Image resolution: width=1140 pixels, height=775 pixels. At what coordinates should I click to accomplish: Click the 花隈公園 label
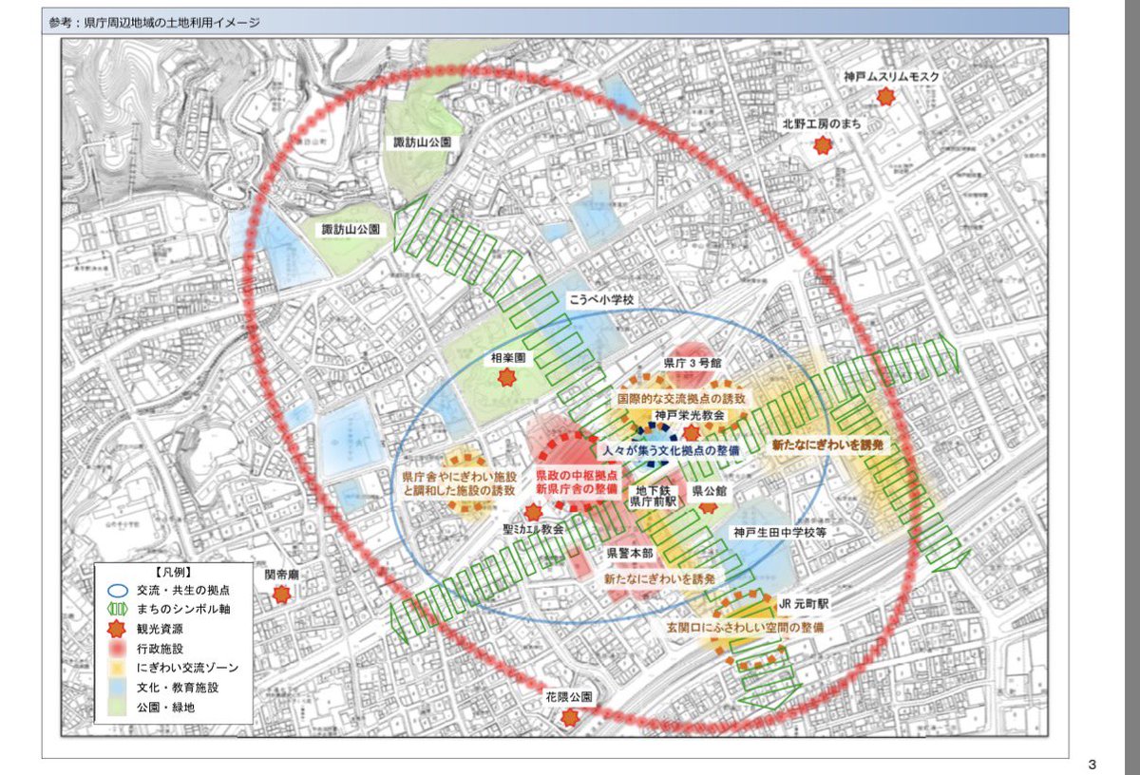(x=568, y=696)
